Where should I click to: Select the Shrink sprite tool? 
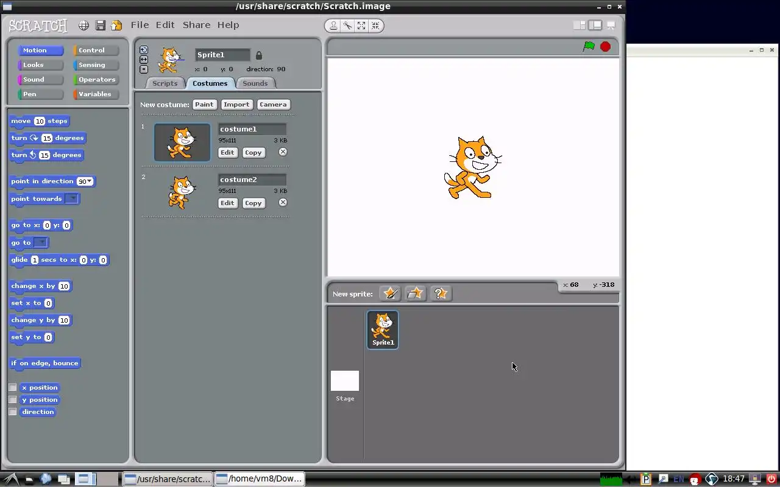375,26
